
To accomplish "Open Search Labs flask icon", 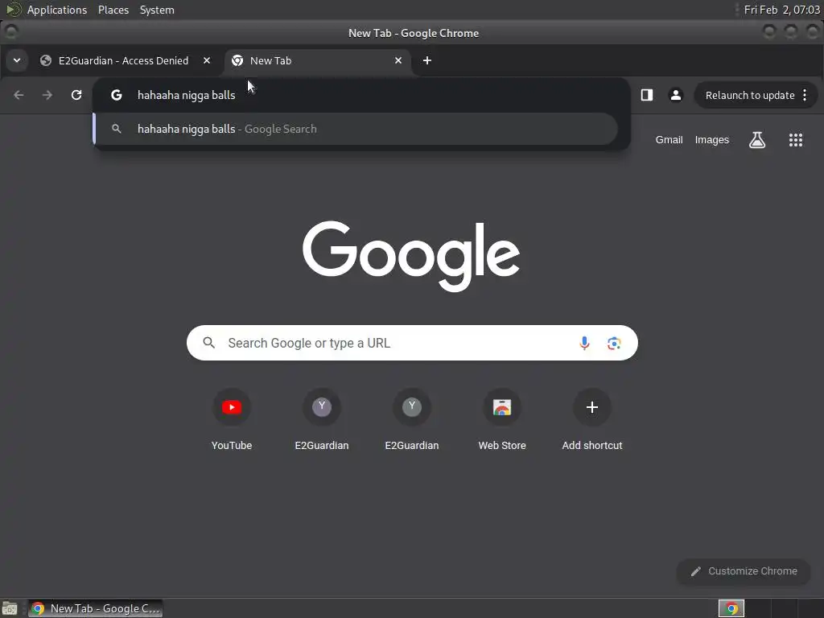I will pyautogui.click(x=757, y=140).
